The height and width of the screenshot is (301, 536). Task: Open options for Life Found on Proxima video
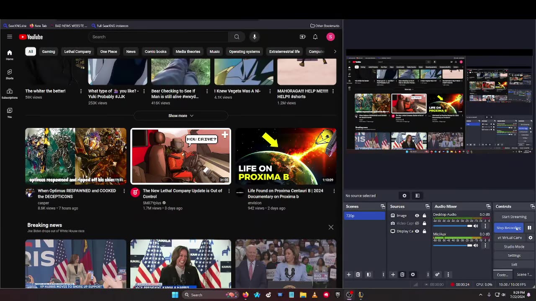pyautogui.click(x=334, y=191)
